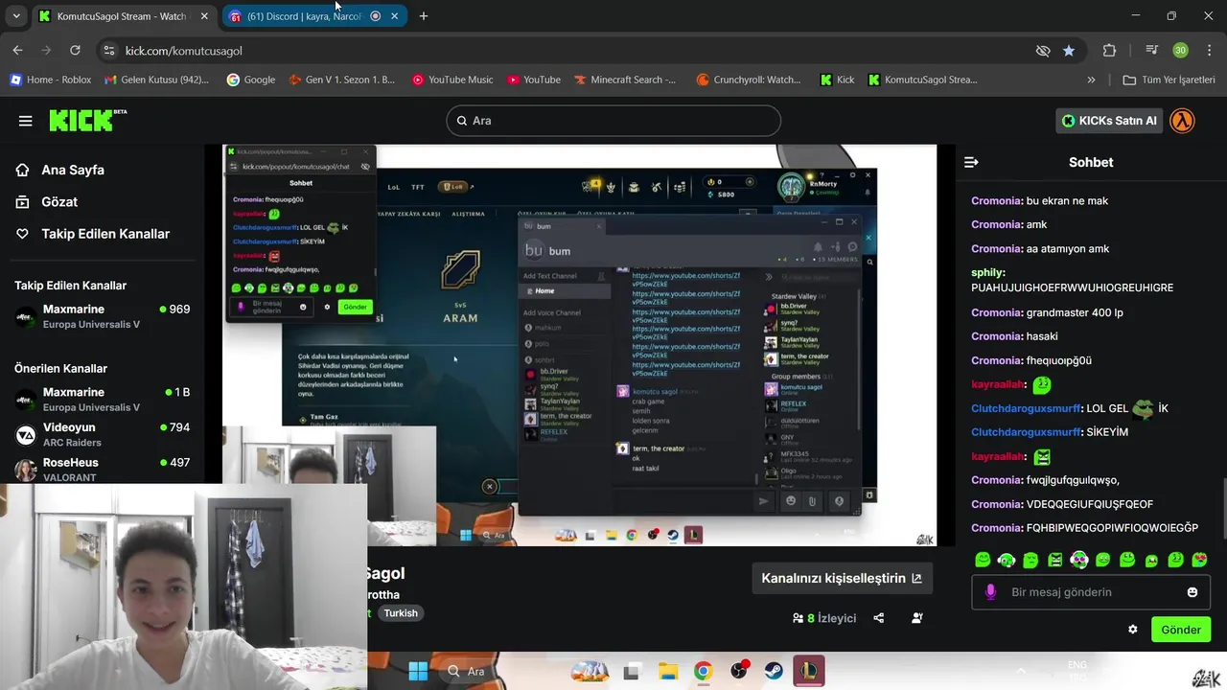
Task: View site information icon in address bar
Action: pos(108,51)
